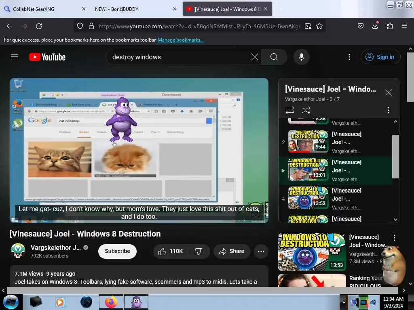Show hidden system tray icons
This screenshot has height=310, width=414.
(344, 302)
